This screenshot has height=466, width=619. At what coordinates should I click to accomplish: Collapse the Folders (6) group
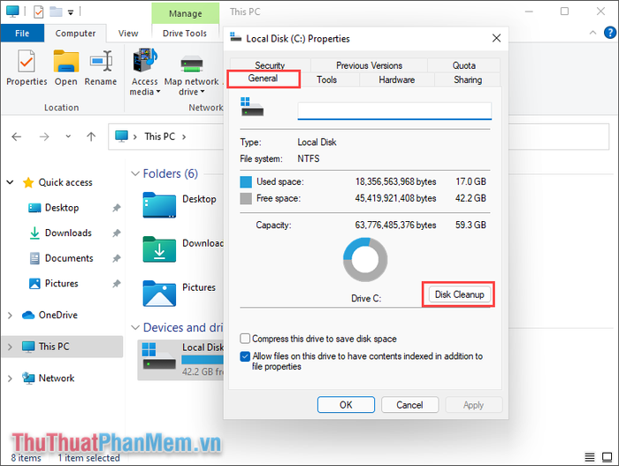point(135,174)
